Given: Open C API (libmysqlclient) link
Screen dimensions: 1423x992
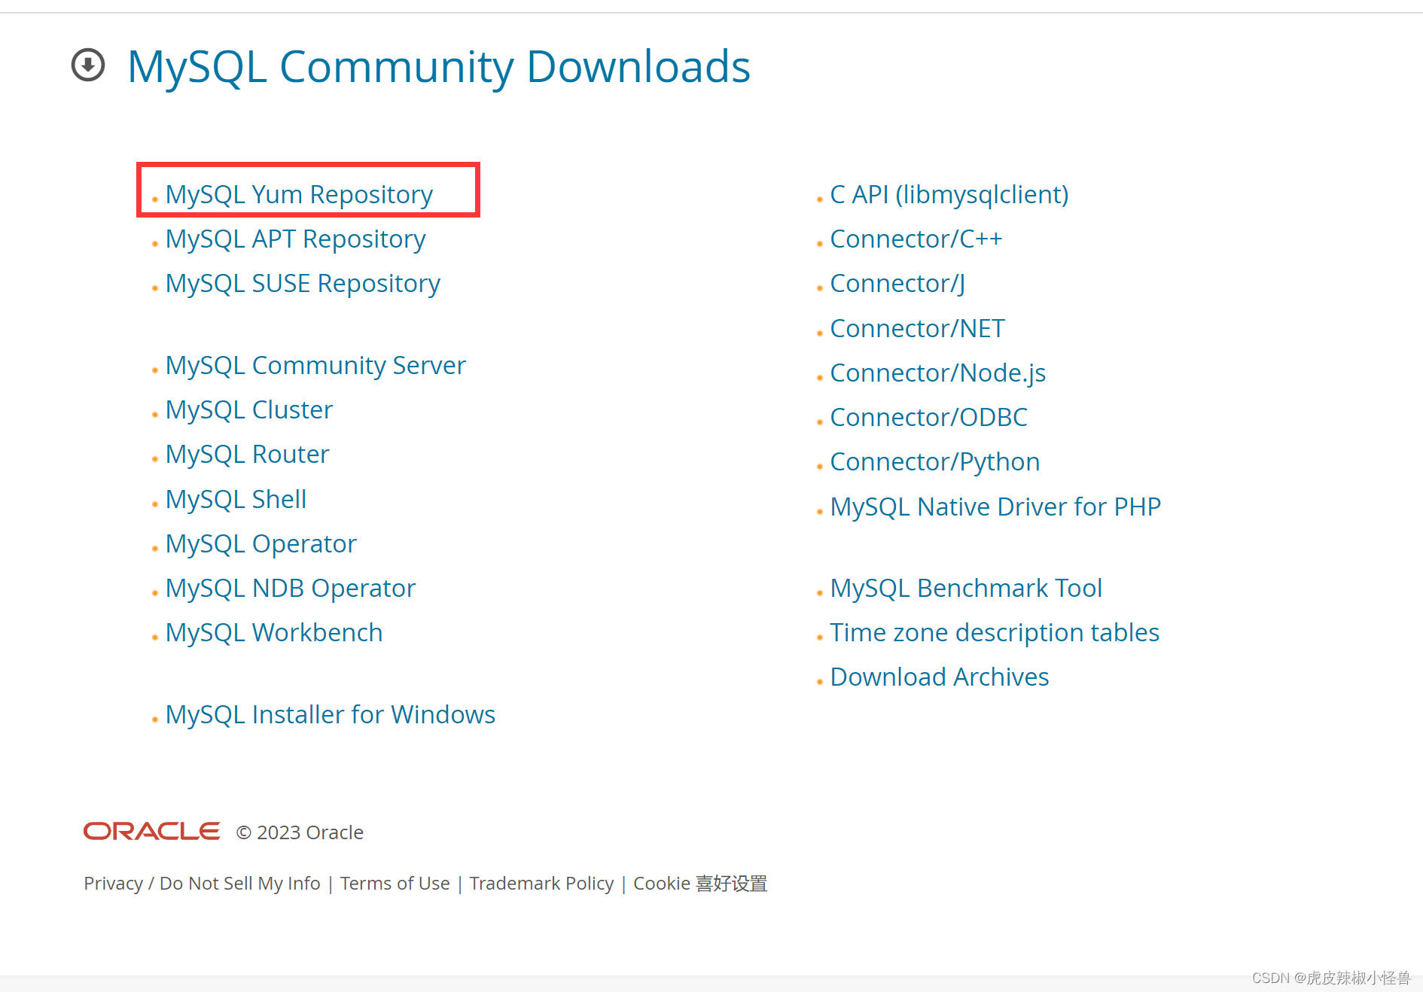Looking at the screenshot, I should pos(949,194).
